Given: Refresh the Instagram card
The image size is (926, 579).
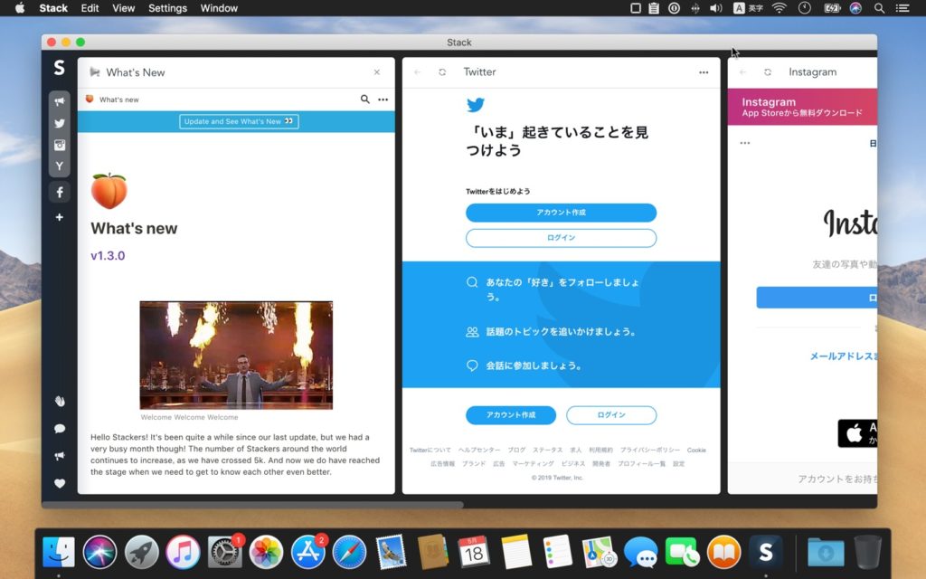Looking at the screenshot, I should click(768, 71).
